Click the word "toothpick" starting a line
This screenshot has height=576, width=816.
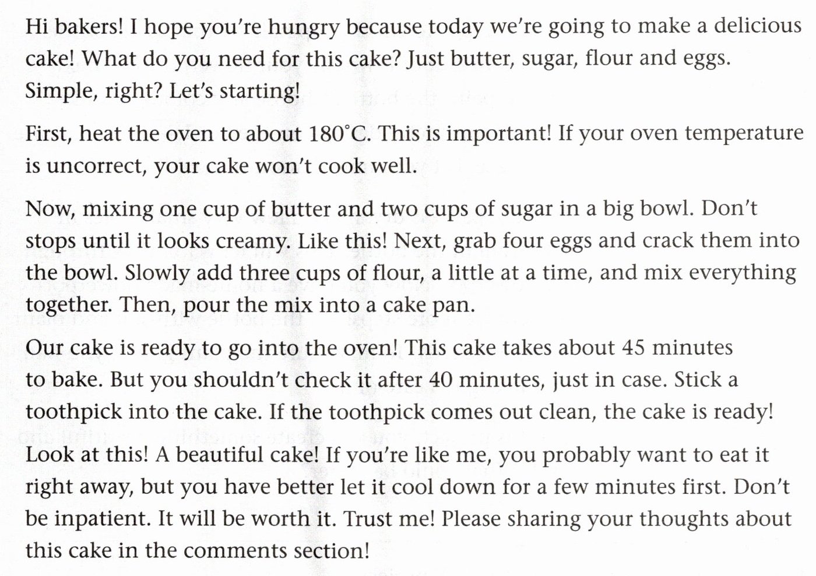[x=73, y=412]
